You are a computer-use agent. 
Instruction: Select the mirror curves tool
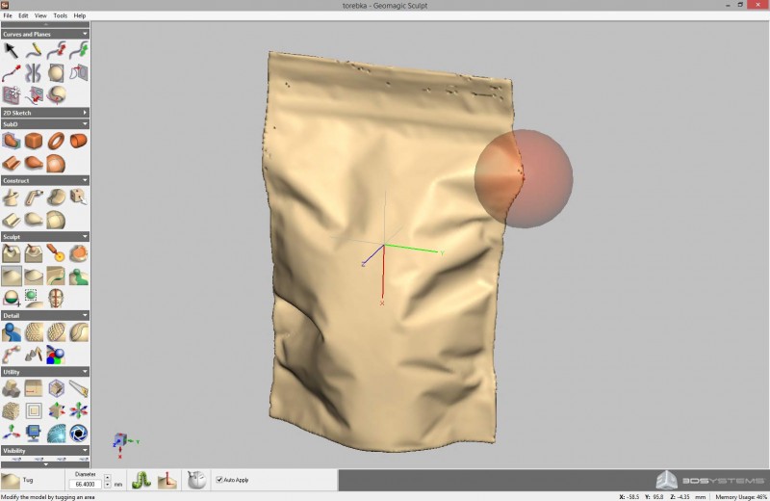coord(34,73)
